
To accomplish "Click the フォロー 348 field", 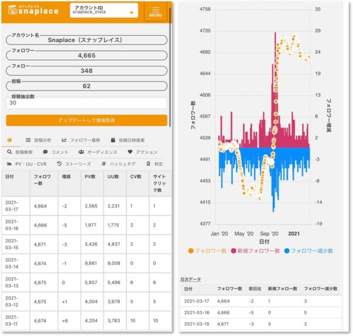I will pos(86,71).
